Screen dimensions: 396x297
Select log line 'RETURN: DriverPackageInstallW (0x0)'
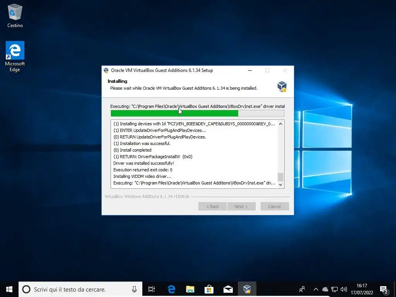click(x=153, y=157)
